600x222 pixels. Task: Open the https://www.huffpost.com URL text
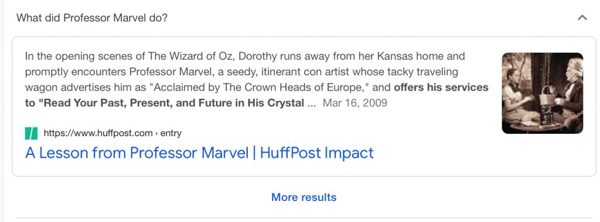tap(98, 133)
